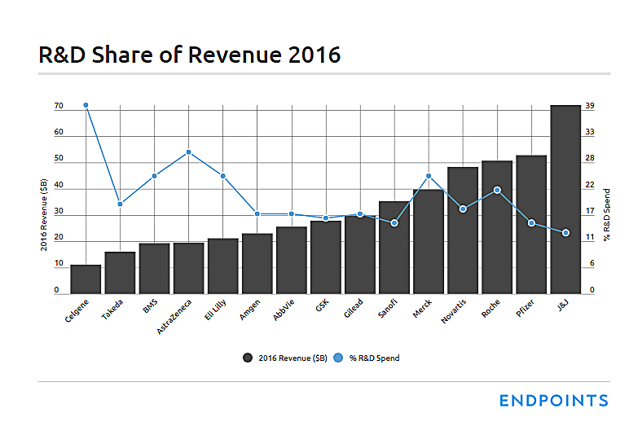
Task: Toggle the 2016 Revenue ($B) legend label
Action: [x=288, y=358]
